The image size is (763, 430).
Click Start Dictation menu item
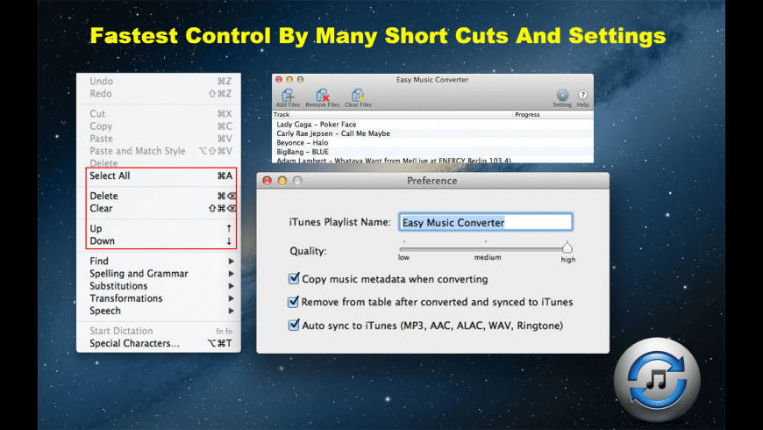point(159,331)
